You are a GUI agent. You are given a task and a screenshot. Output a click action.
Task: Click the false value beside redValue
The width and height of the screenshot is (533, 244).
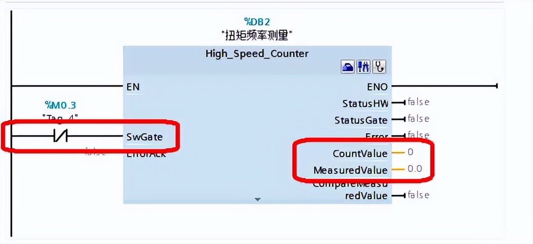click(418, 194)
